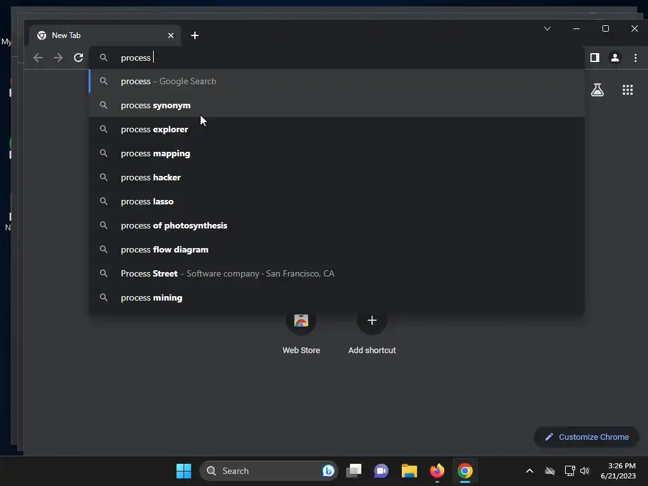Choose the process mapping suggestion
This screenshot has height=486, width=648.
[337, 153]
